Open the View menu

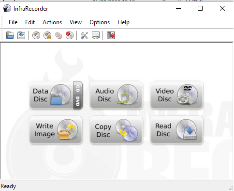[x=75, y=22]
